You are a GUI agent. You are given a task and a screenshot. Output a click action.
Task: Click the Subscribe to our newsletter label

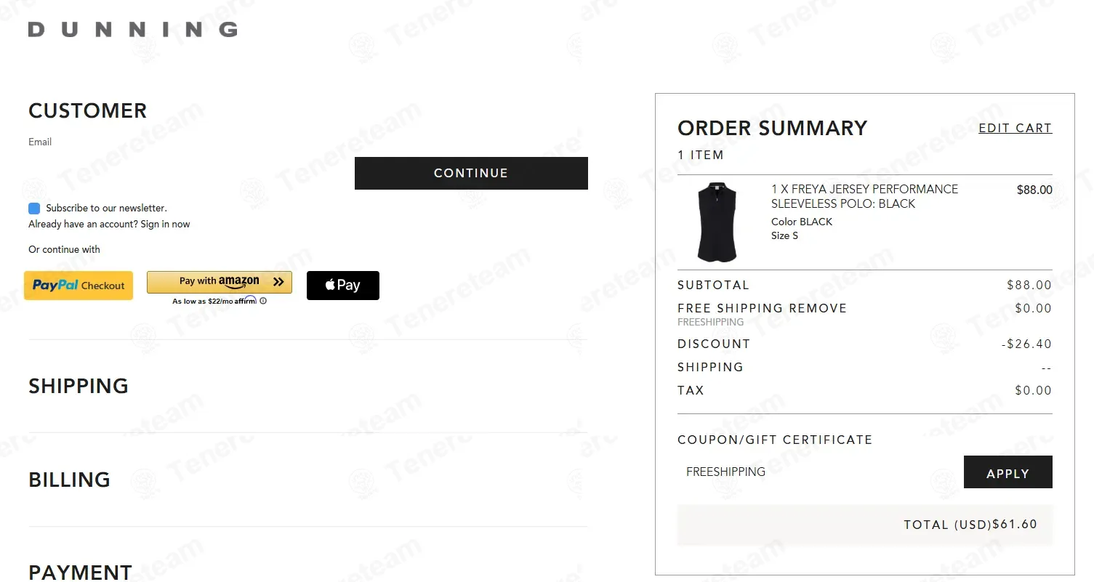[106, 209]
